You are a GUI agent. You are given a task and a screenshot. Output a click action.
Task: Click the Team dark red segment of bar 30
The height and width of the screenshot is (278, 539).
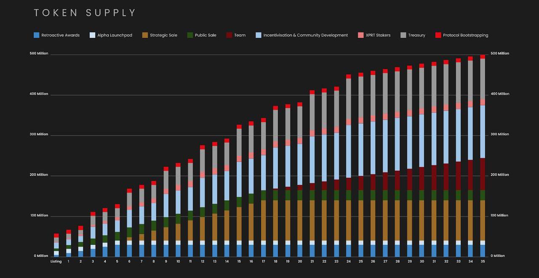tap(422, 178)
